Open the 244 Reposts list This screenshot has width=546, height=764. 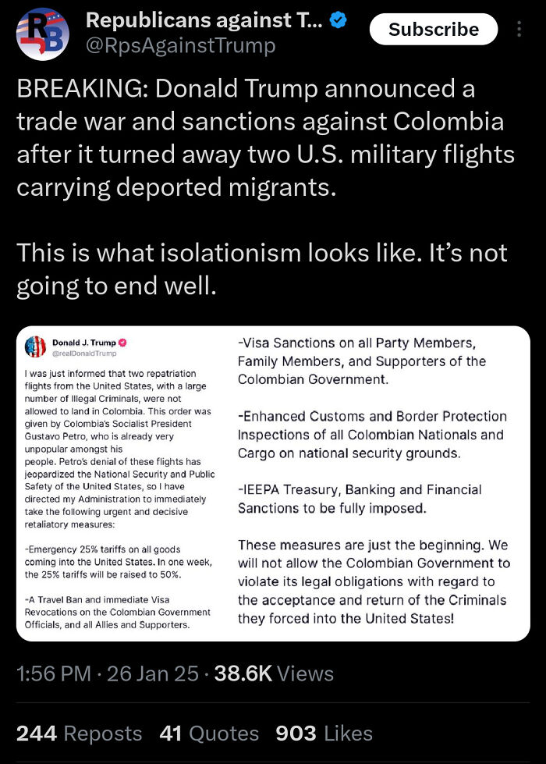pyautogui.click(x=80, y=733)
